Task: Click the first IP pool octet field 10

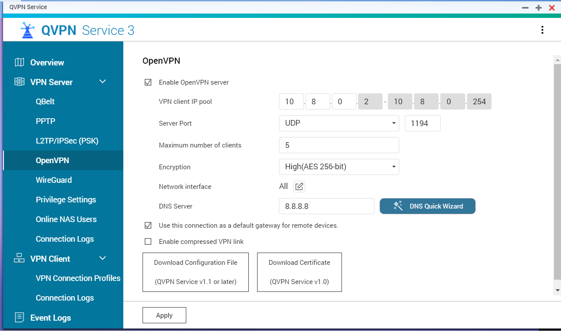Action: [291, 101]
